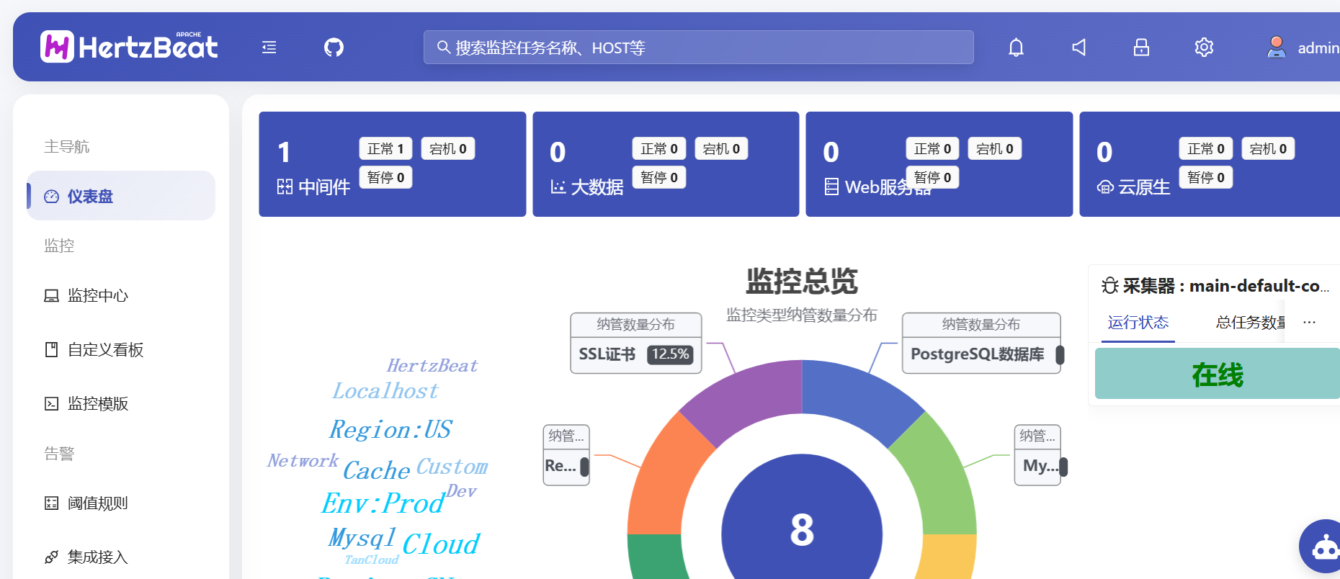Click the 集成接入 plug icon
1340x579 pixels.
51,557
